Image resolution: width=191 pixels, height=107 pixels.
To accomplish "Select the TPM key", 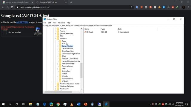I will [61, 36].
